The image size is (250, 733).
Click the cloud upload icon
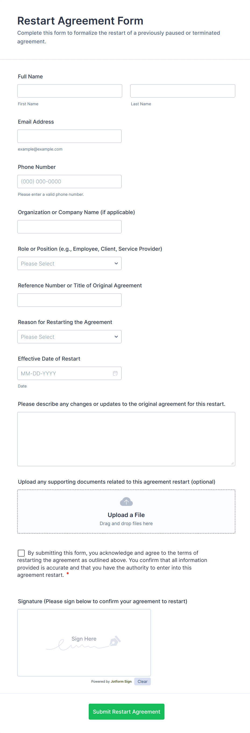click(x=126, y=501)
